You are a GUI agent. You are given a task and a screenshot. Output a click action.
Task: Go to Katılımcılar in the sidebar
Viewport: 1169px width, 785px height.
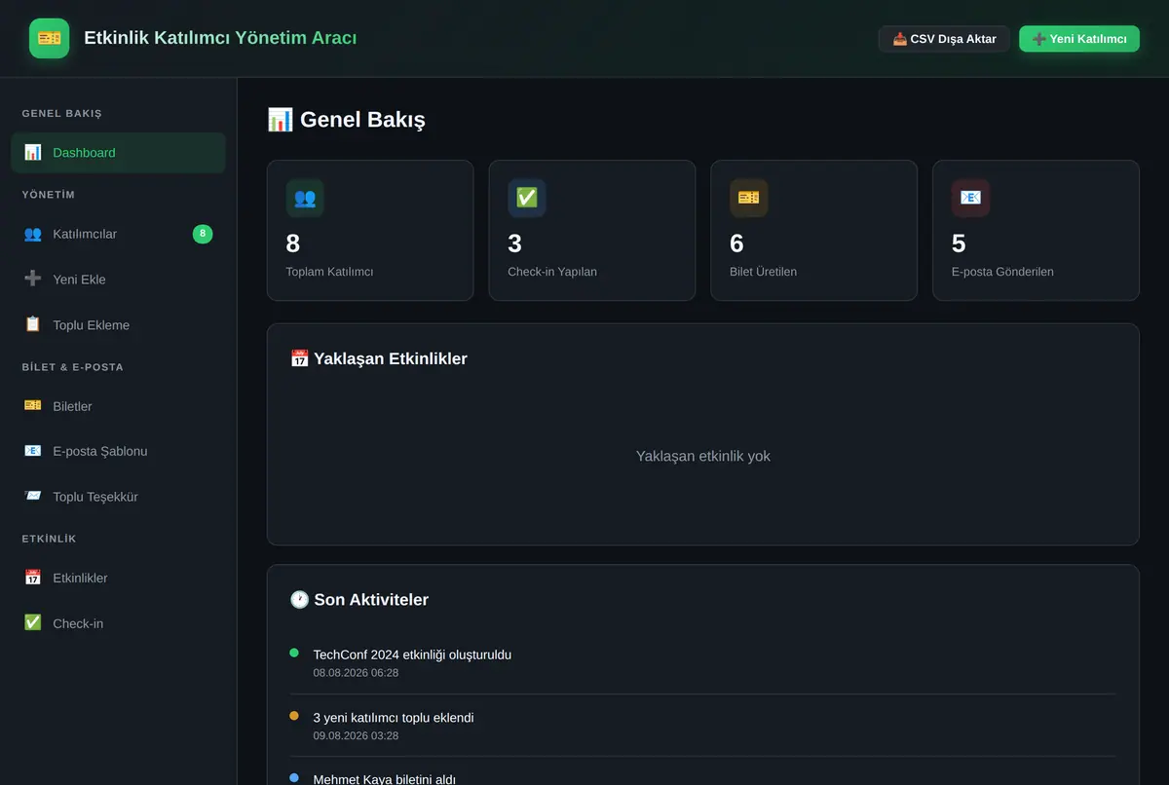[x=118, y=234]
